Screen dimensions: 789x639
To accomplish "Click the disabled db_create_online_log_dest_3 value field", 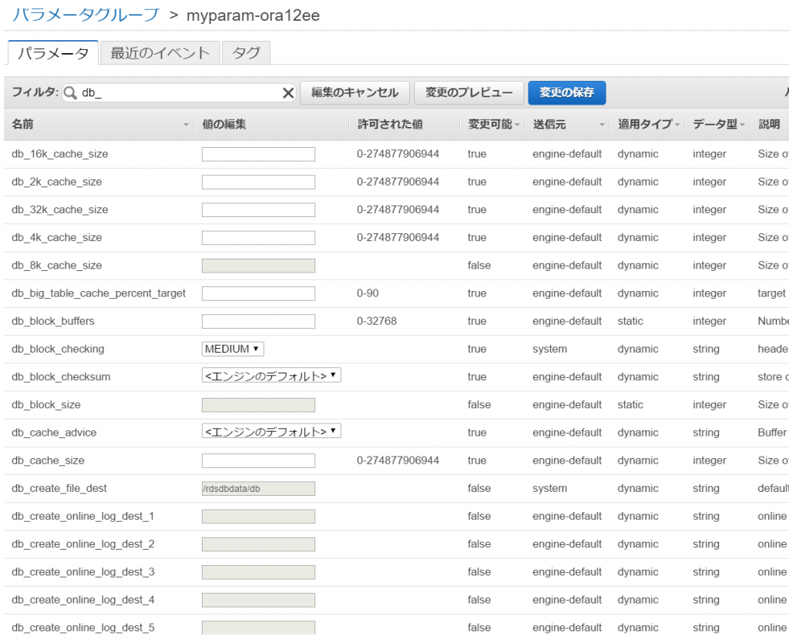I will click(x=259, y=572).
